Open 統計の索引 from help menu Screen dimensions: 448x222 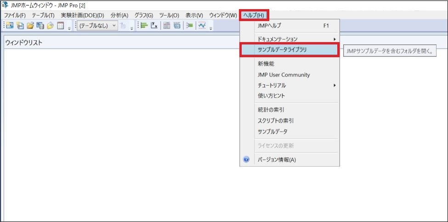click(289, 110)
